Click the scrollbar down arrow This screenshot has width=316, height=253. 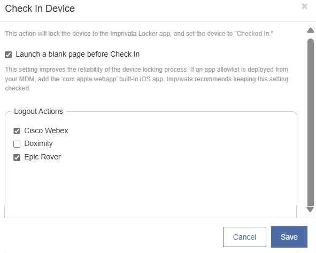[x=310, y=209]
